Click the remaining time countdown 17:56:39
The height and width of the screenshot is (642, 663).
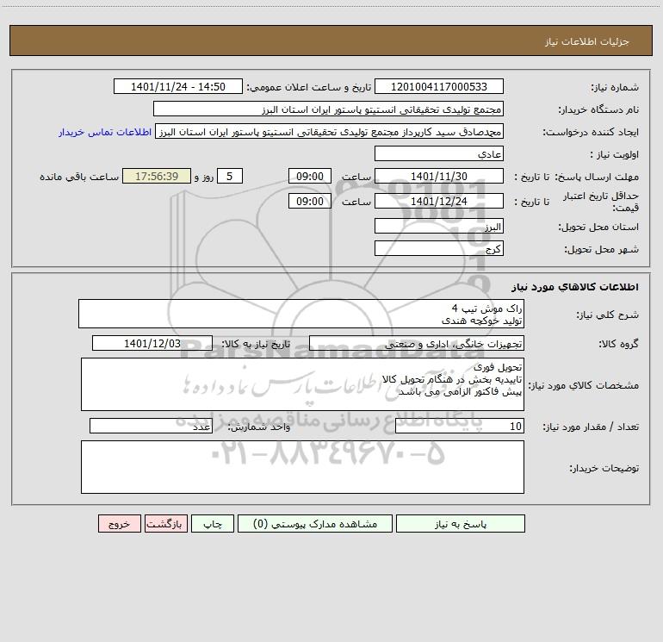pos(157,176)
